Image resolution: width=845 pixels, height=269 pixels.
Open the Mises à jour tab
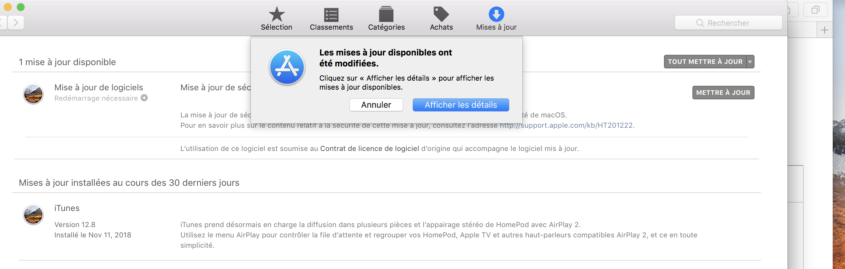coord(496,19)
